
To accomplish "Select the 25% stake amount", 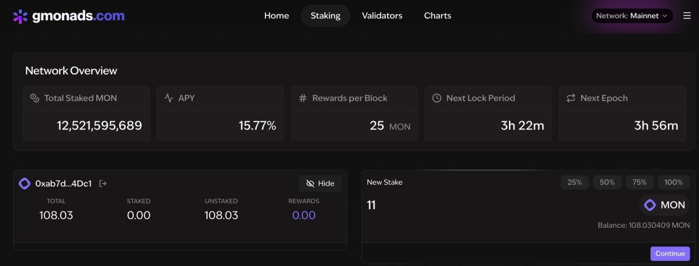I will 574,182.
